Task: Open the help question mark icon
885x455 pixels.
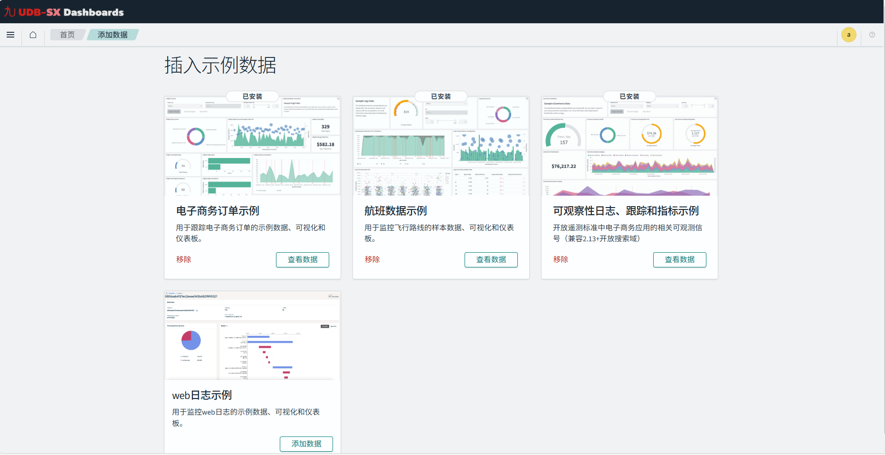Action: pos(872,35)
